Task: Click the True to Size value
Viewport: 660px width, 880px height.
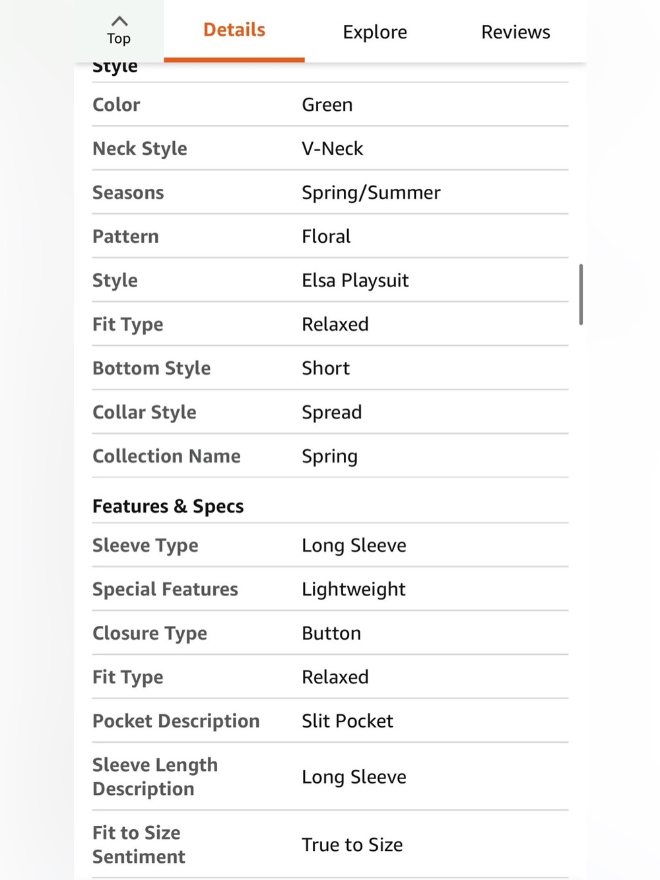Action: (x=352, y=844)
